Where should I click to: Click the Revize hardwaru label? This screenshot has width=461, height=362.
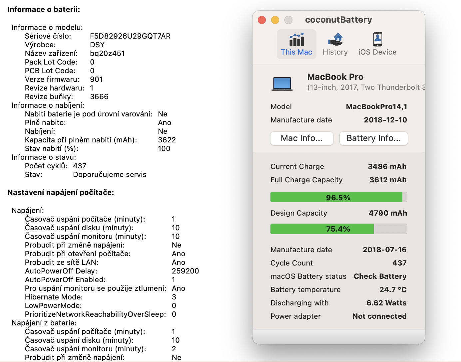click(55, 88)
